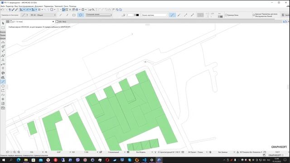
Task: Select the Spline tool in the toolbox
Action: click(x=3, y=95)
